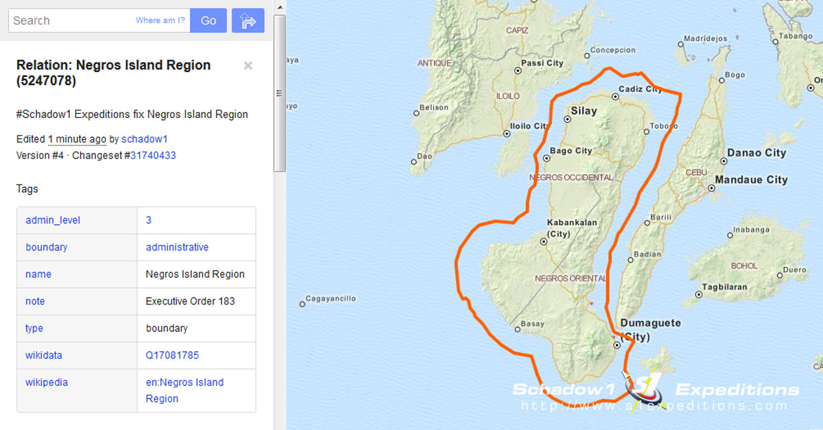
Task: Open the schadow1 user profile
Action: tap(144, 139)
